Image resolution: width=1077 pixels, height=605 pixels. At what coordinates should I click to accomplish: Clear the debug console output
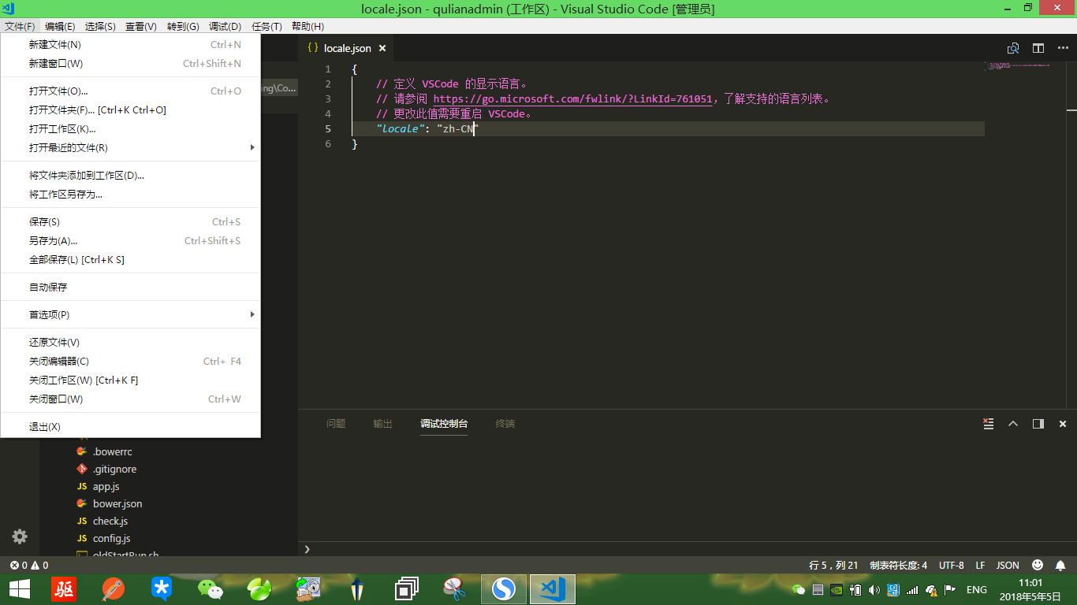[x=988, y=424]
